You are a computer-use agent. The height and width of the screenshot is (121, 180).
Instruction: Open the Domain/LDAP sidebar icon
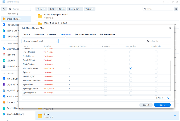[4, 37]
